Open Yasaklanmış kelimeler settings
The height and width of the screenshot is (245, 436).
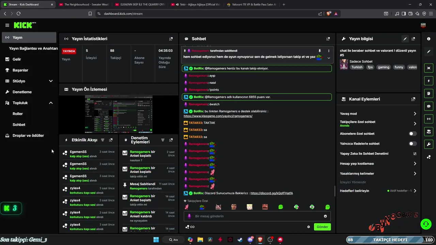point(378,174)
